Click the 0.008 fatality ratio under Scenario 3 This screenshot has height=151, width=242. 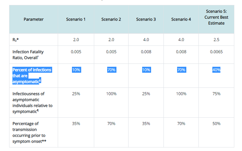pyautogui.click(x=146, y=52)
